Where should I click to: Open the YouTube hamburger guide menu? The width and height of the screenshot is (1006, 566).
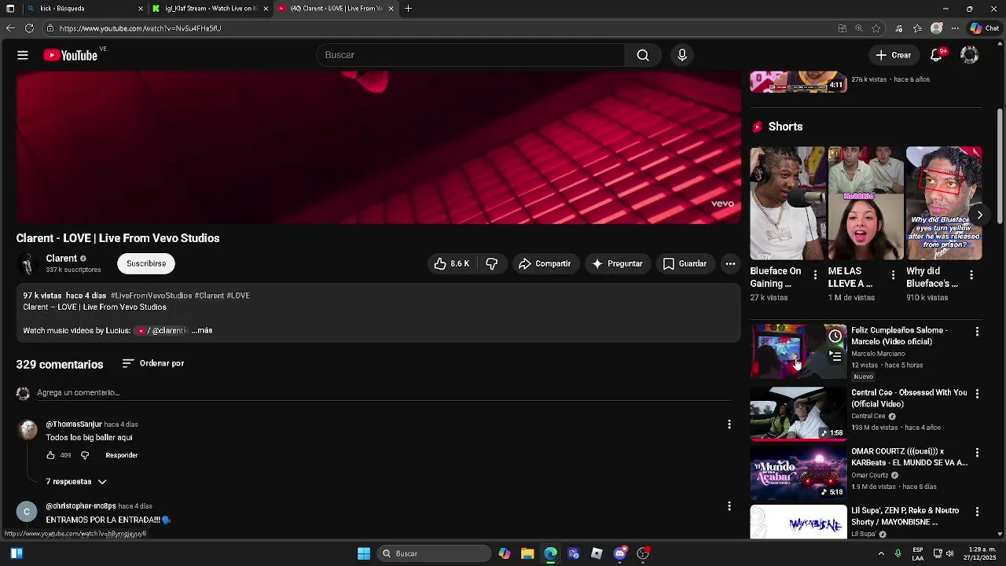(23, 55)
